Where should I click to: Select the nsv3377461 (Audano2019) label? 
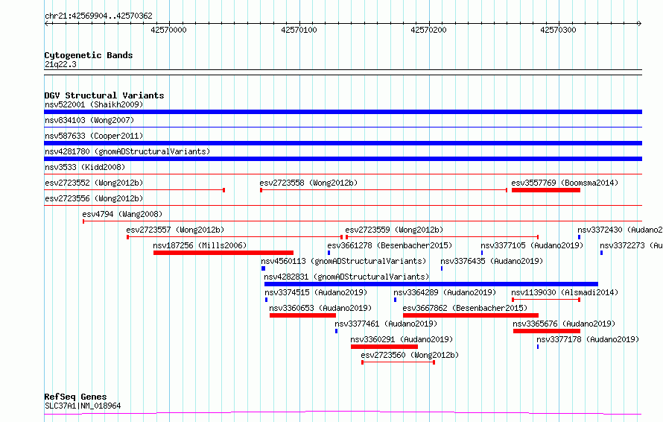click(x=386, y=324)
